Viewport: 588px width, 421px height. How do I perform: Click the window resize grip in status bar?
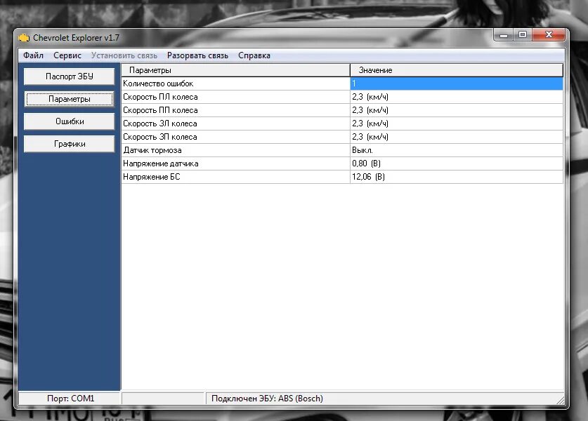[560, 401]
